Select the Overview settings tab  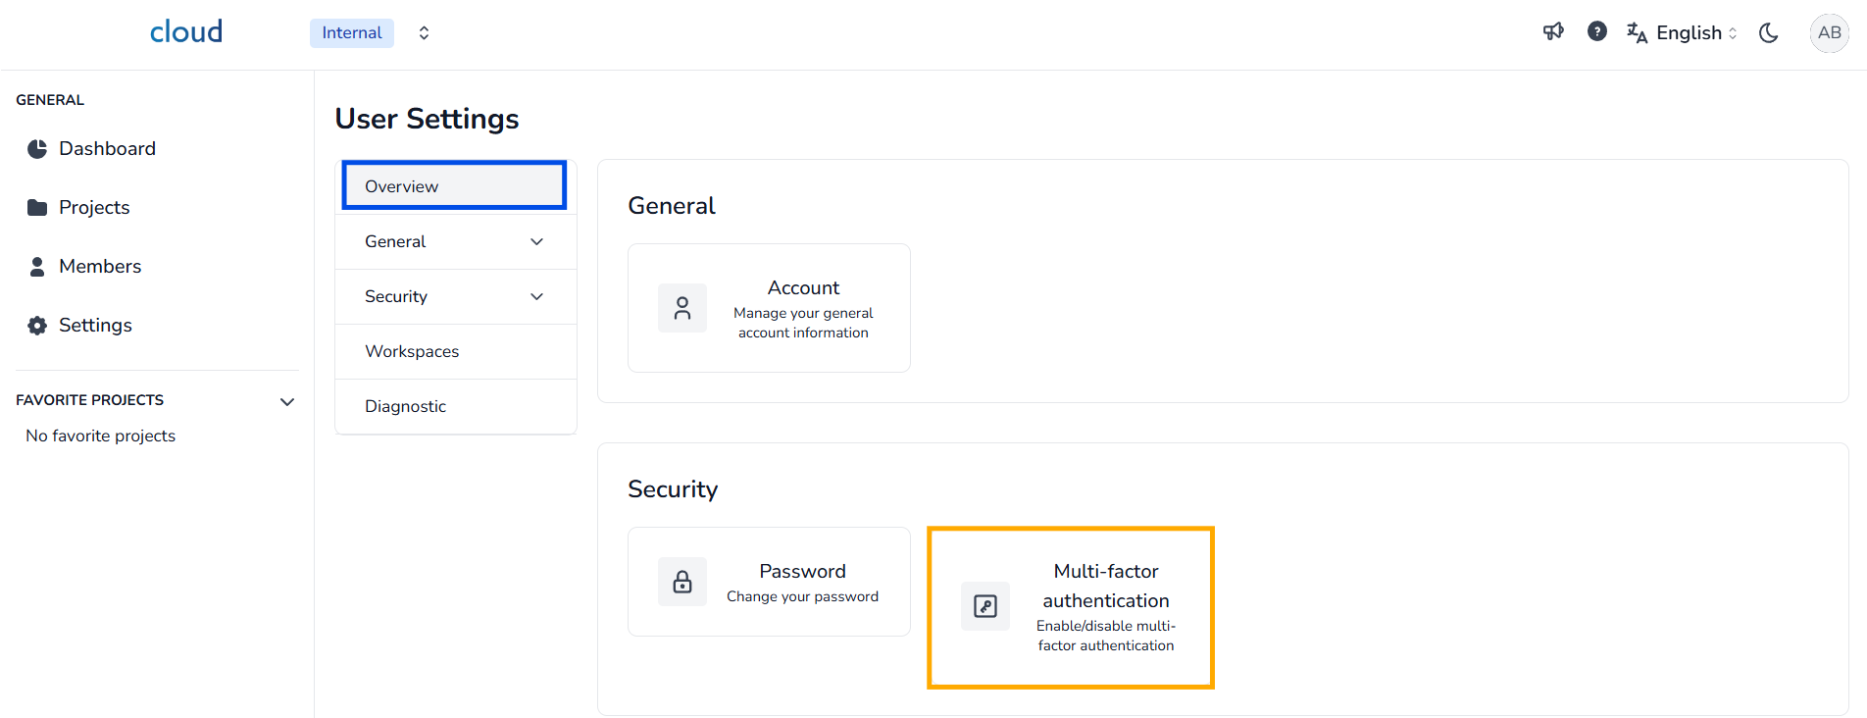[x=454, y=186]
